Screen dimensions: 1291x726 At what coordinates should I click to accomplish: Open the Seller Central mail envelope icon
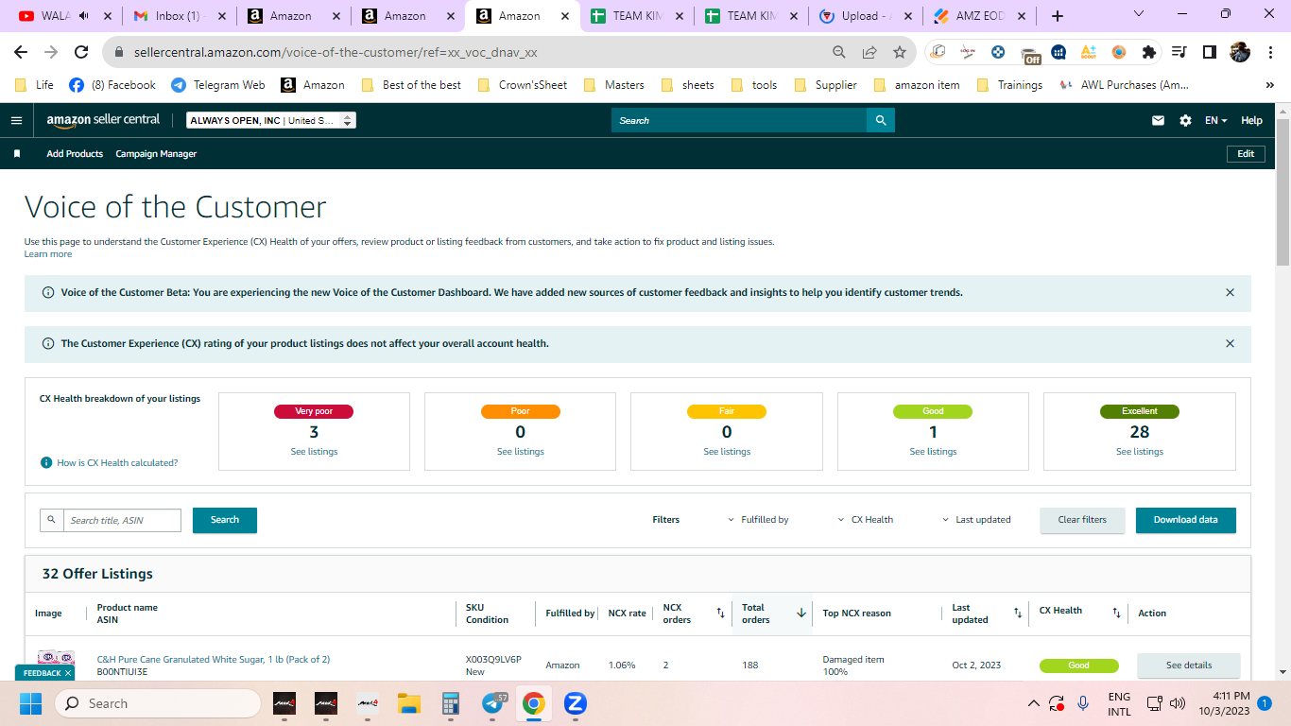(x=1158, y=120)
